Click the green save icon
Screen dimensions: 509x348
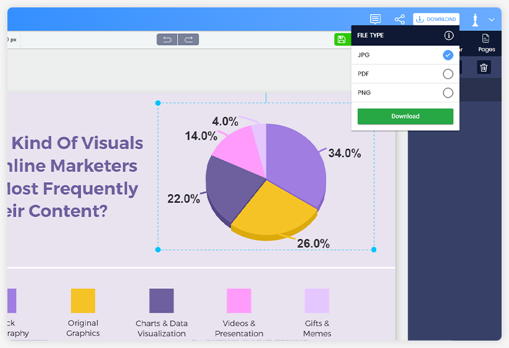[341, 39]
